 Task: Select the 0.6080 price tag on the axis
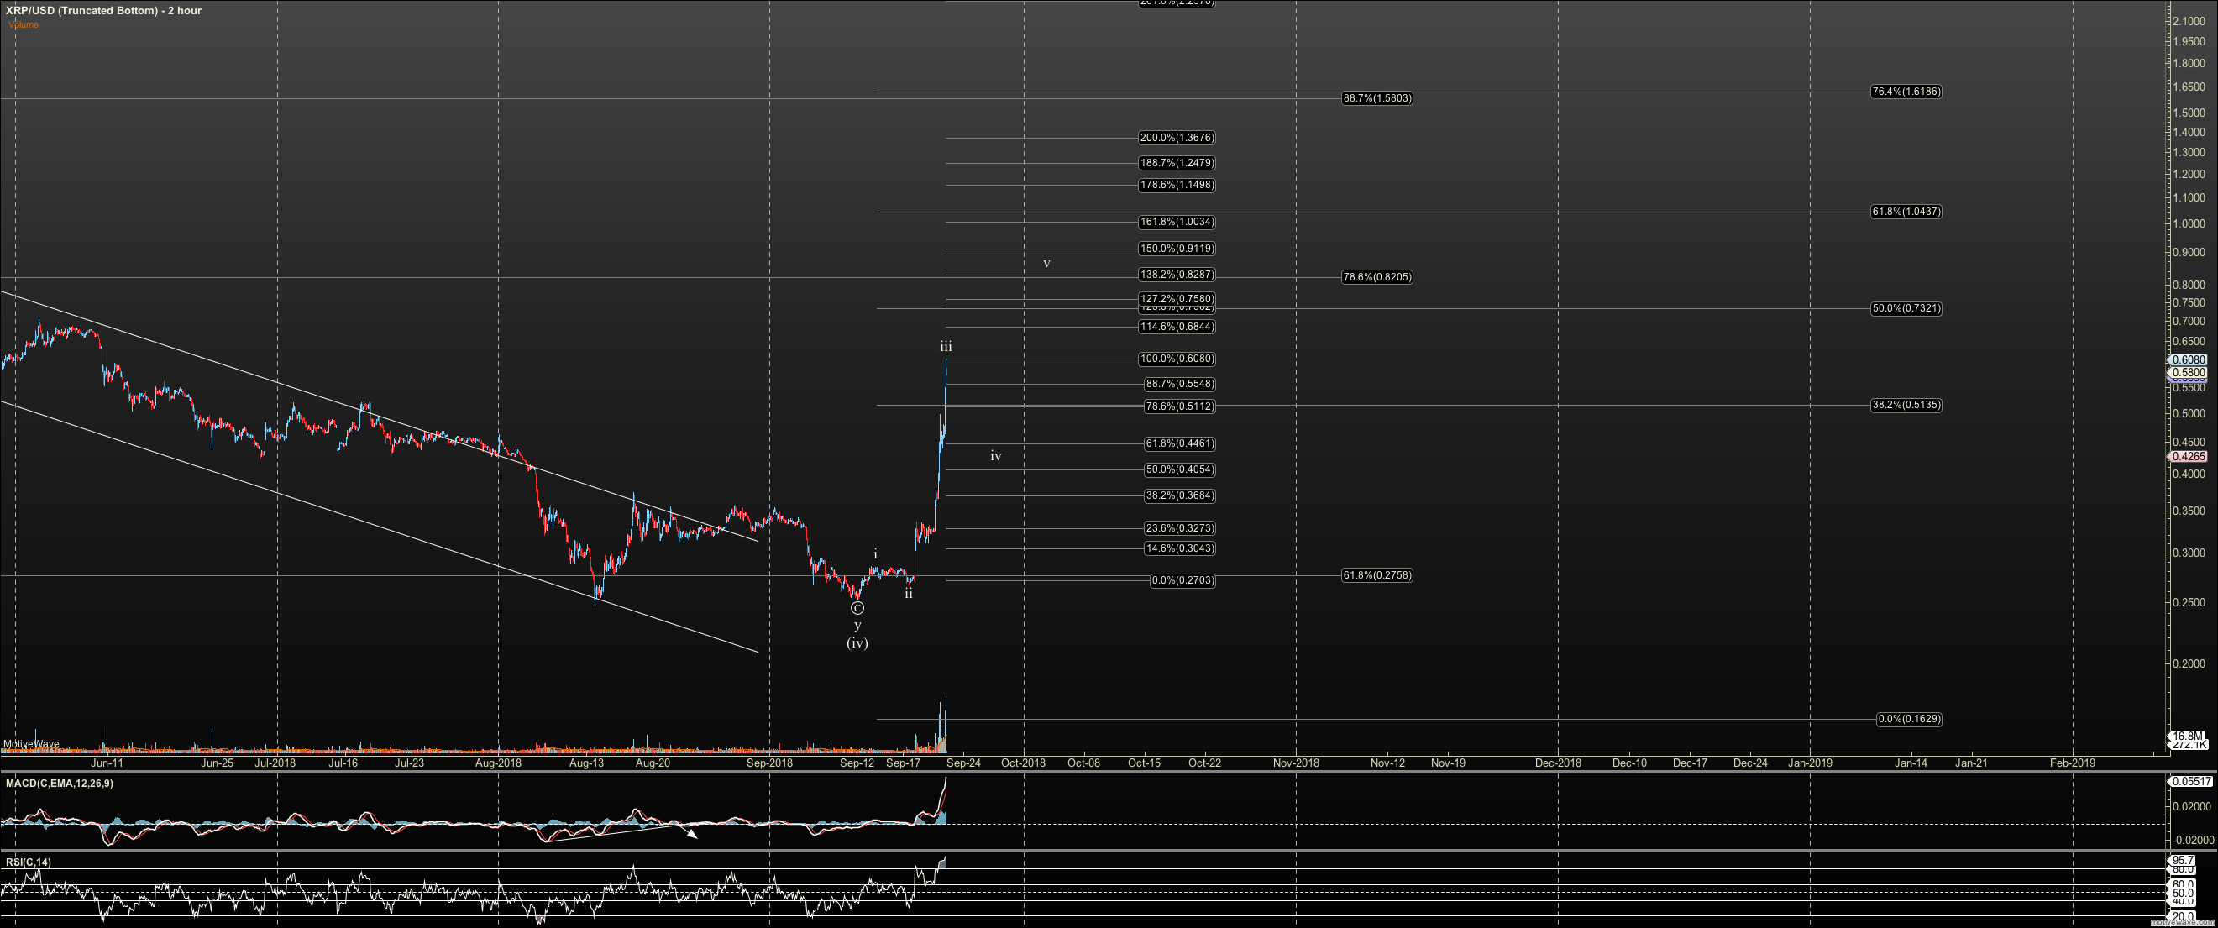click(x=2189, y=359)
